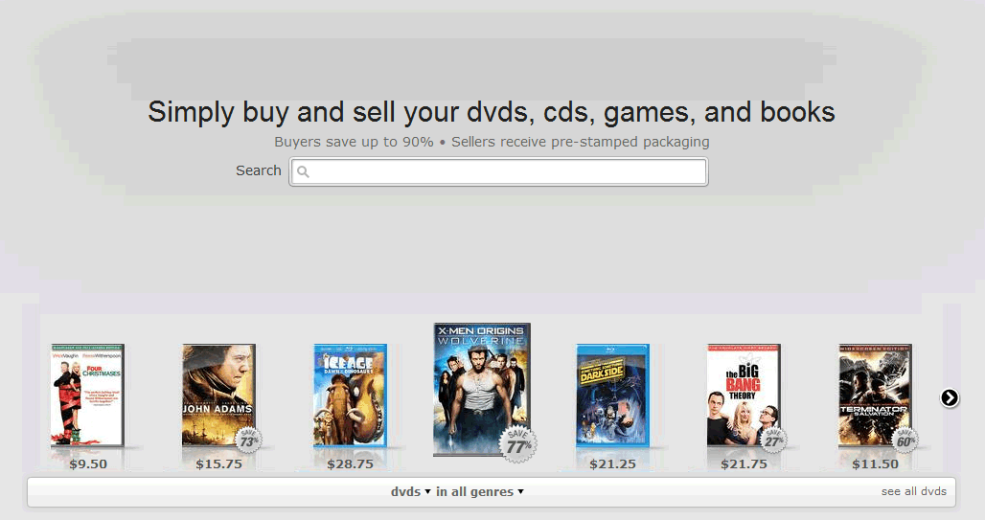Click the Save 73% badge on John Adams
Viewport: 985px width, 520px height.
pyautogui.click(x=248, y=440)
